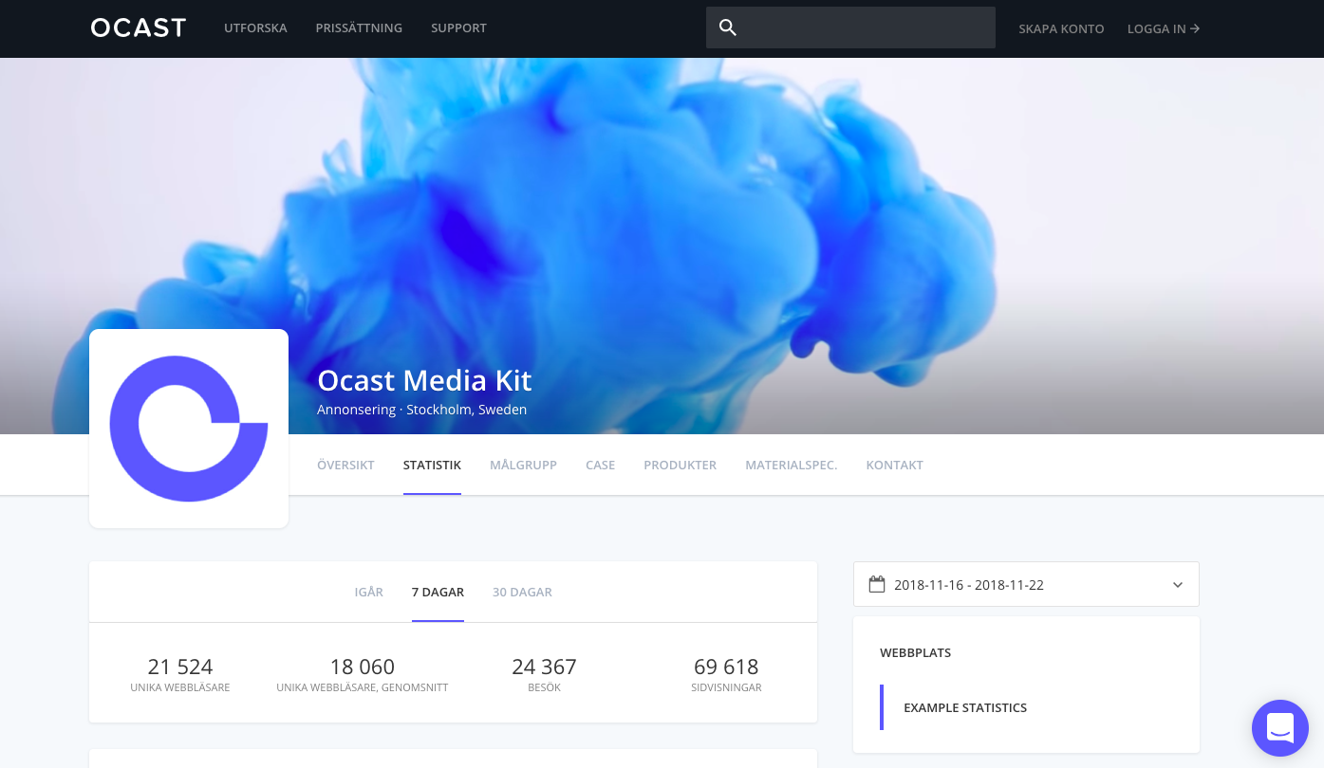Select the 7 dagar time range

(438, 593)
